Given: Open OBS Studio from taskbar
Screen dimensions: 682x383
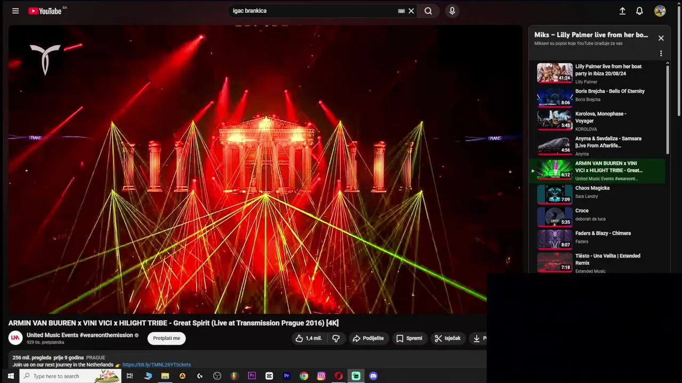Looking at the screenshot, I should coord(217,376).
